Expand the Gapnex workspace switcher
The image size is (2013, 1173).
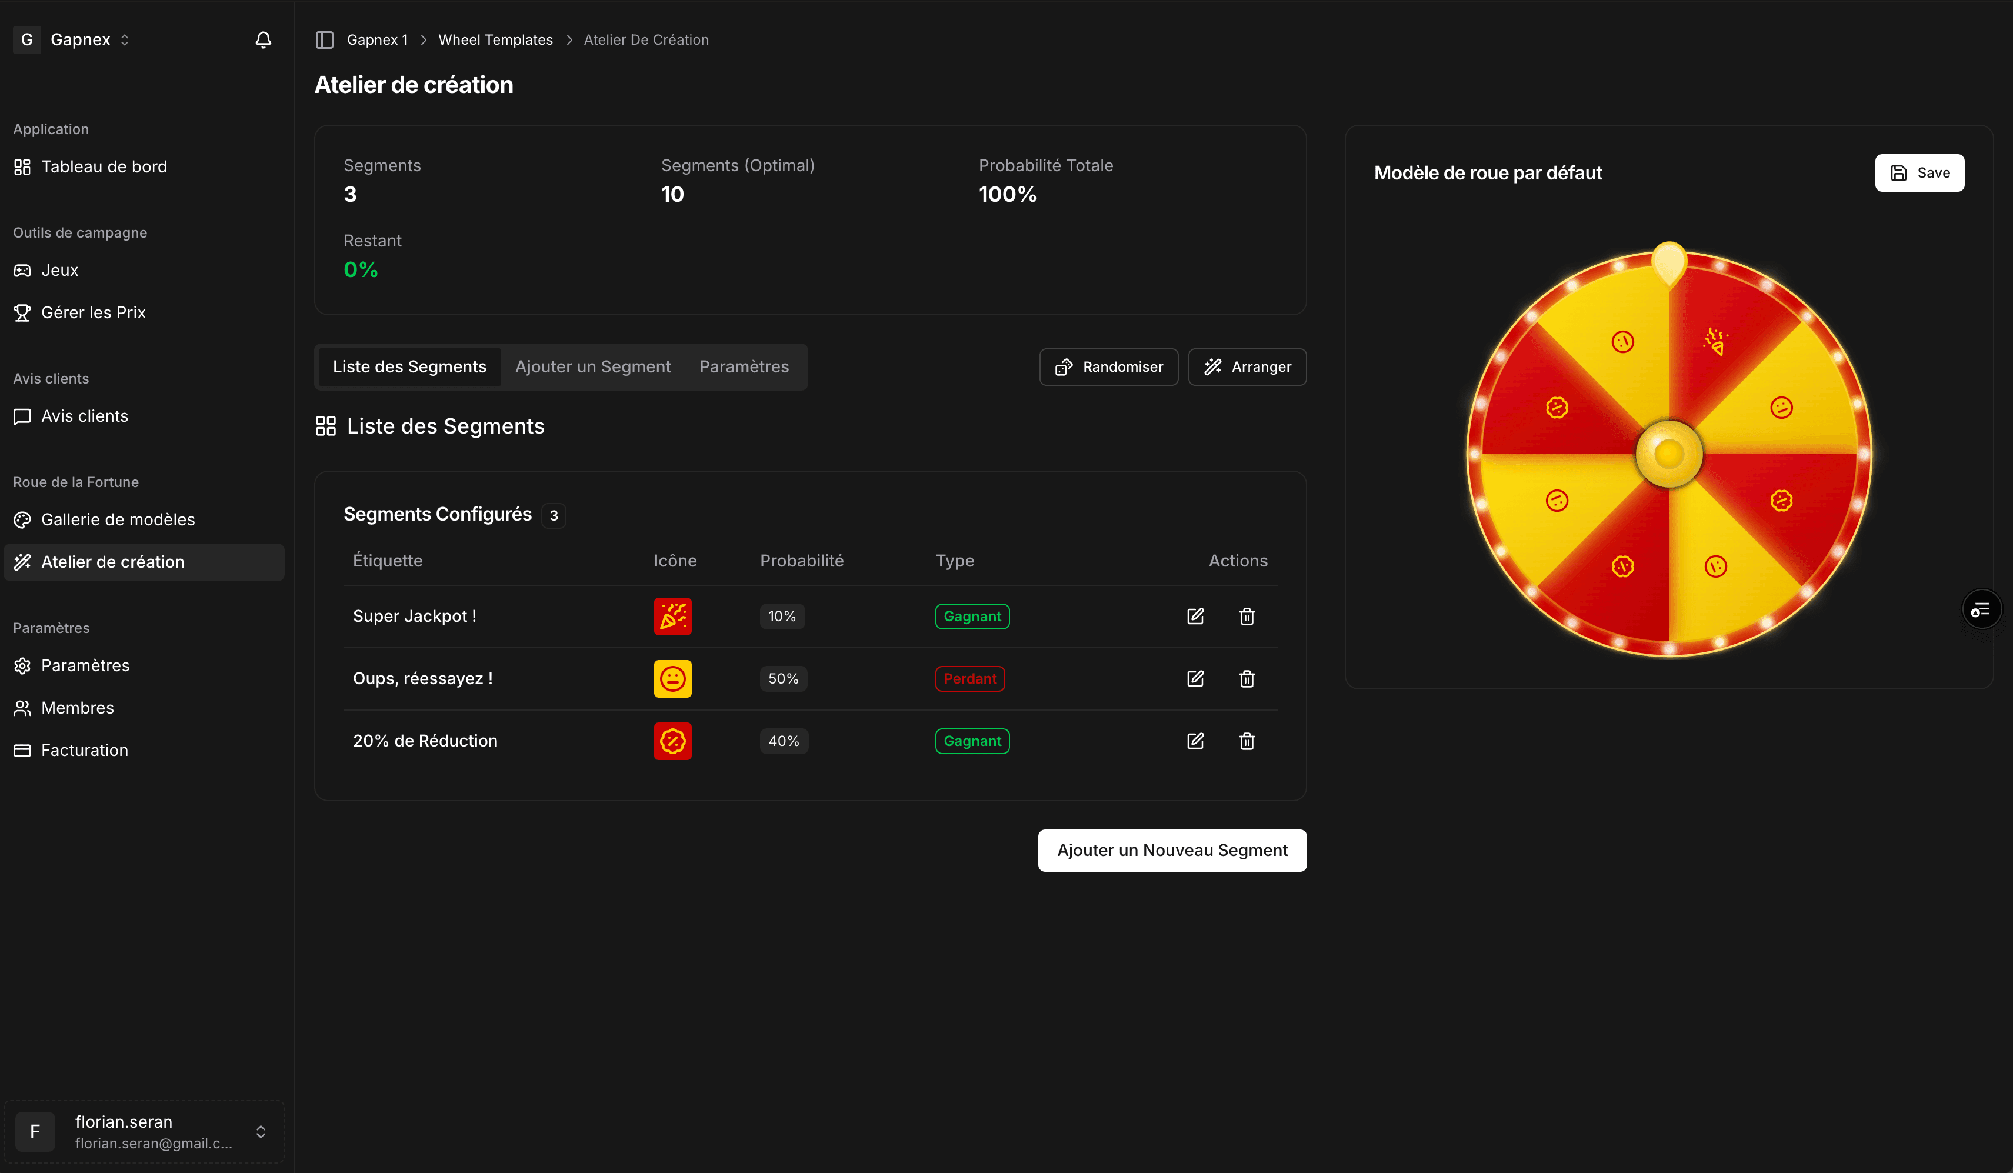pyautogui.click(x=80, y=40)
